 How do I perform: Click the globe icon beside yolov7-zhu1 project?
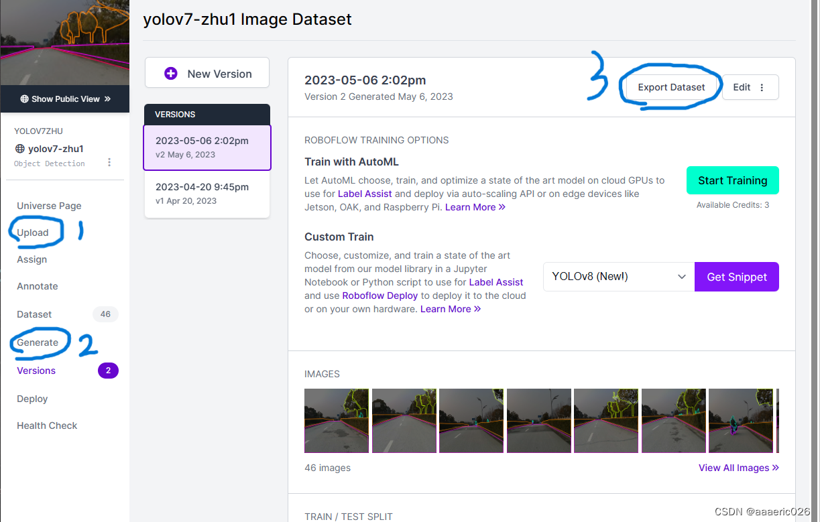point(19,149)
